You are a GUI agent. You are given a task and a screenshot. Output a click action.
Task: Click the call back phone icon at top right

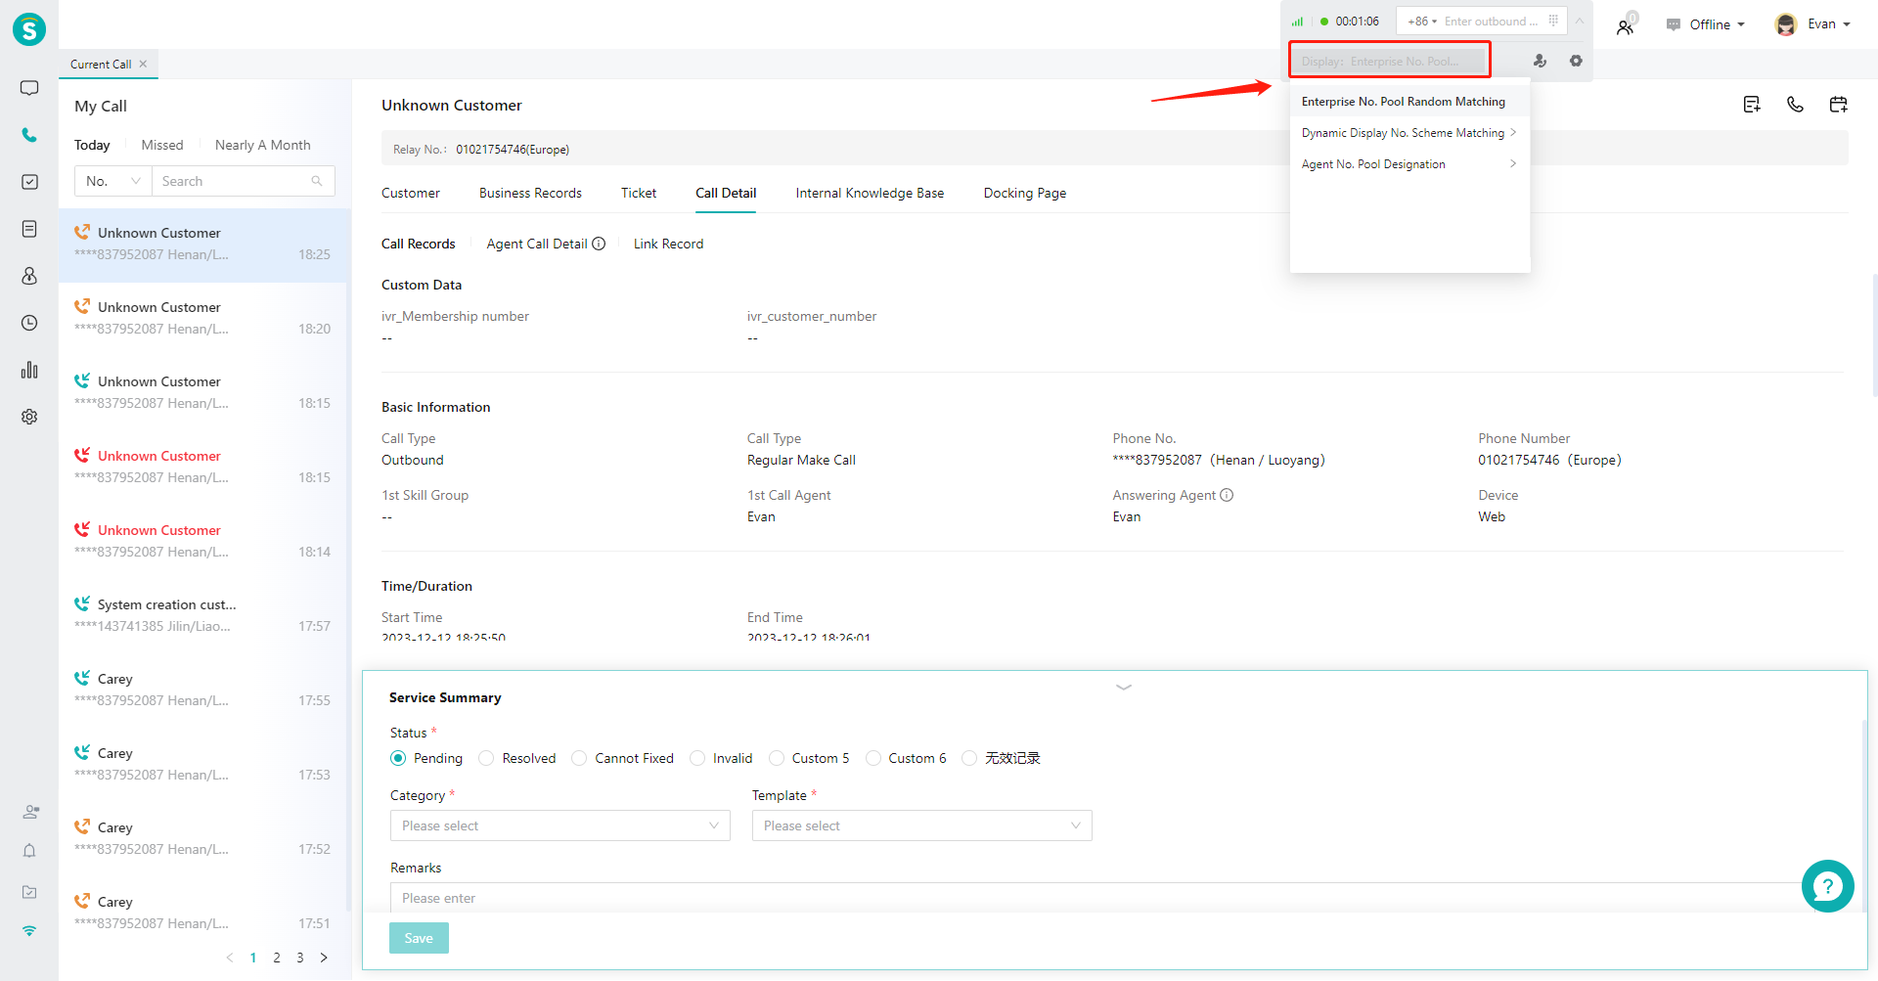pos(1795,105)
